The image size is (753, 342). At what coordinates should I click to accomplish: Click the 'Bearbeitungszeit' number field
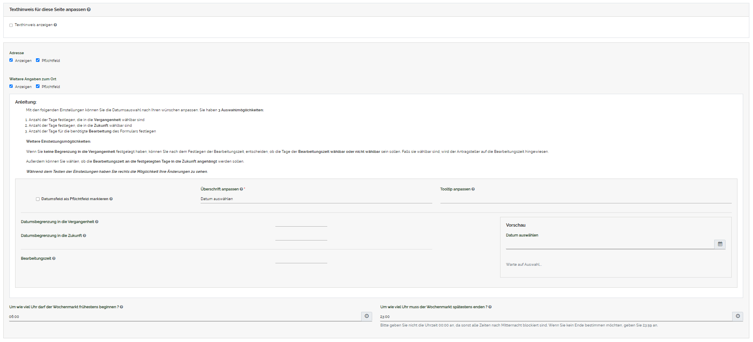[x=301, y=259]
